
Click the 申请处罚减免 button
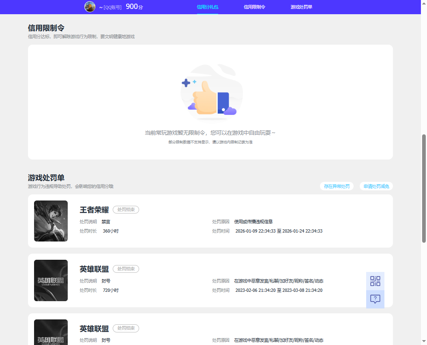376,186
